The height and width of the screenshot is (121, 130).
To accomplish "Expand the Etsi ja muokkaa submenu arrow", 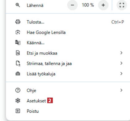I will tap(121, 53).
